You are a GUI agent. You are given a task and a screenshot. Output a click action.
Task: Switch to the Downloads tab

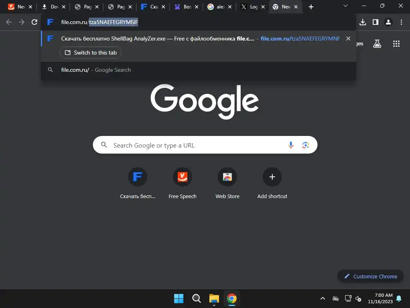point(50,7)
